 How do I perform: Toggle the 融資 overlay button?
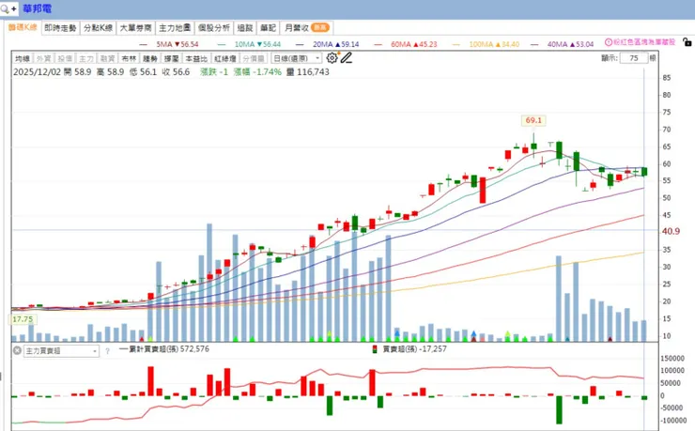pyautogui.click(x=107, y=58)
